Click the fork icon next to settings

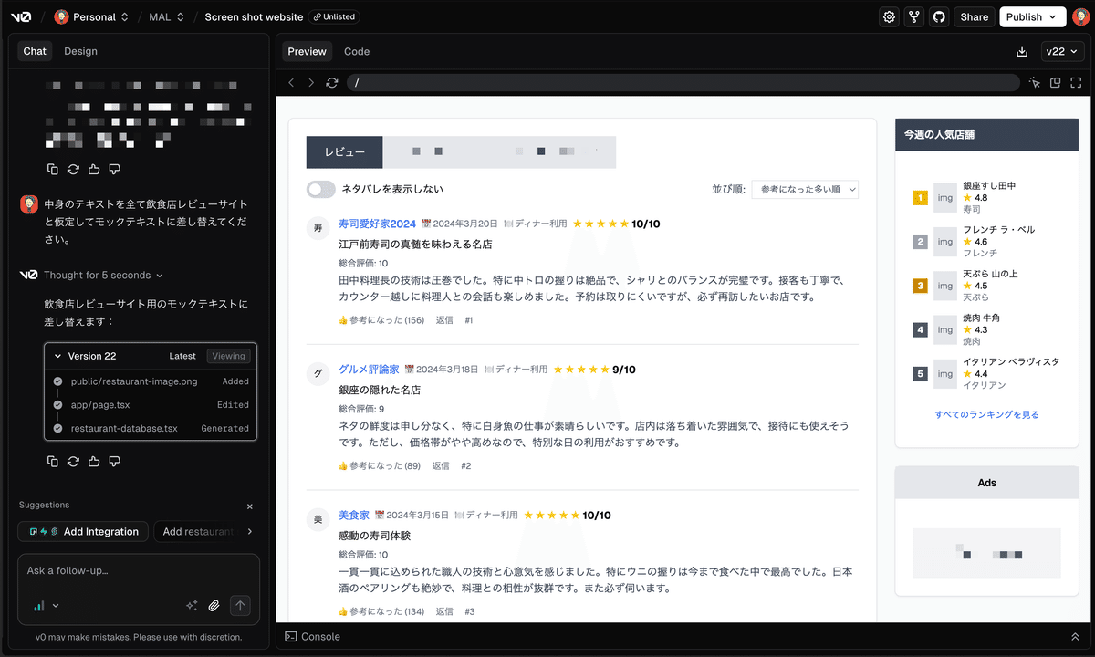click(913, 16)
